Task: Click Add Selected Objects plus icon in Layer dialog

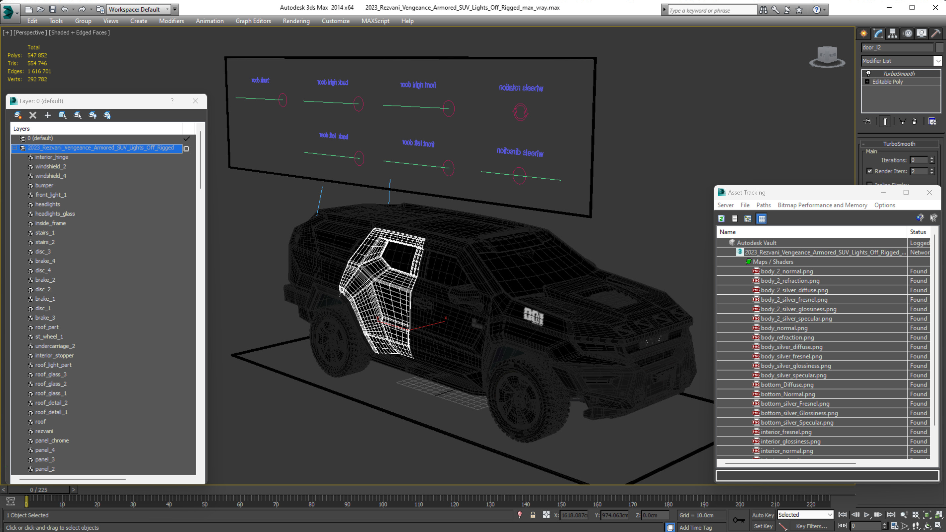Action: click(x=47, y=115)
